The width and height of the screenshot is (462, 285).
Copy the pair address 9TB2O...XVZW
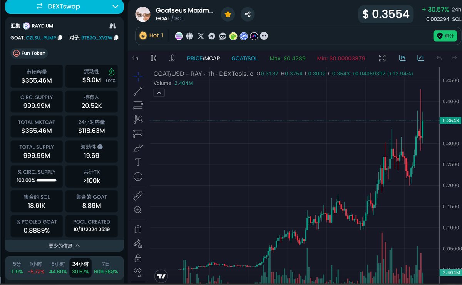116,38
